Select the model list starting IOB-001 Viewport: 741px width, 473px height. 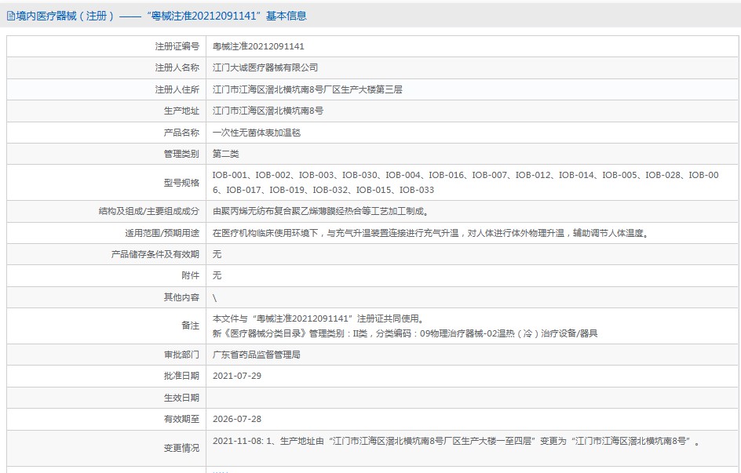pos(465,182)
